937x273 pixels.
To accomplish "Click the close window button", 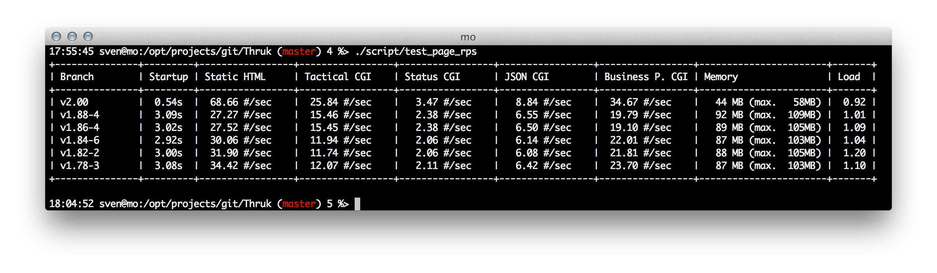I will point(57,37).
